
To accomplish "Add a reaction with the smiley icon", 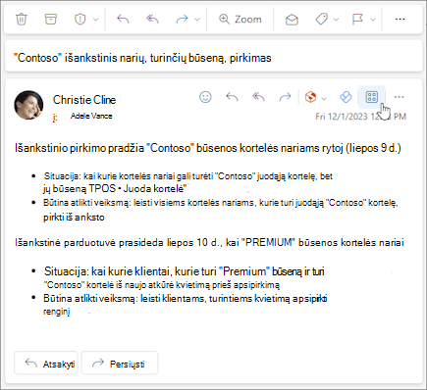I will pyautogui.click(x=205, y=97).
